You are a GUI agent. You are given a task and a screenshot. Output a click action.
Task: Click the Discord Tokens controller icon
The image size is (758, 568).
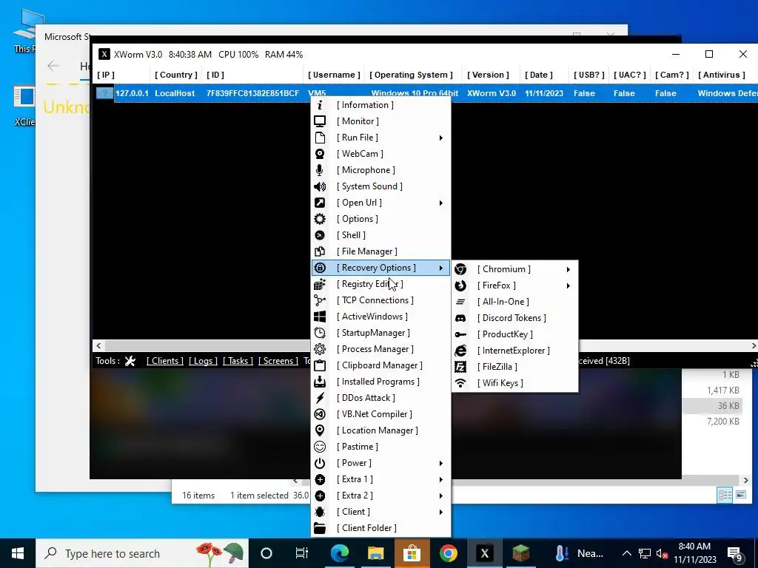[460, 318]
